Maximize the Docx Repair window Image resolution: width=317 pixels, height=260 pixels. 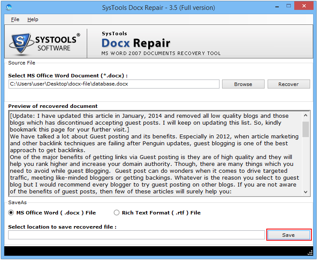[x=289, y=6]
